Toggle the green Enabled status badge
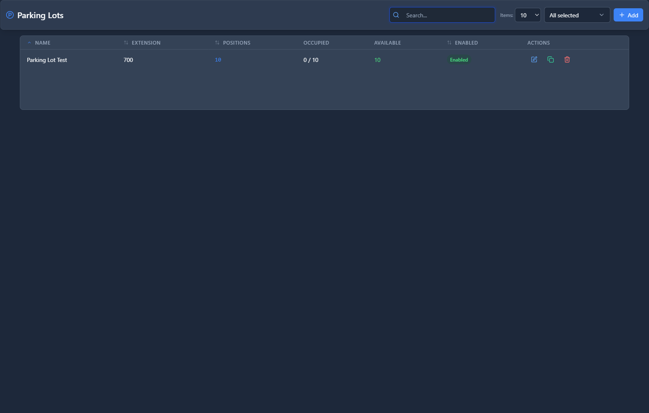The height and width of the screenshot is (413, 649). pyautogui.click(x=459, y=60)
